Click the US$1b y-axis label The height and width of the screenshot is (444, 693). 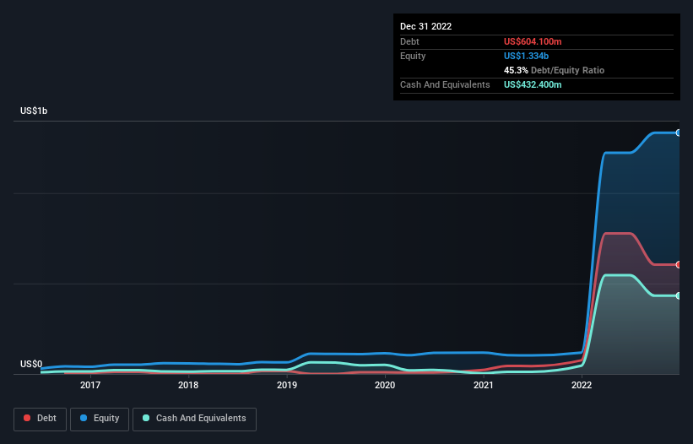[x=34, y=111]
